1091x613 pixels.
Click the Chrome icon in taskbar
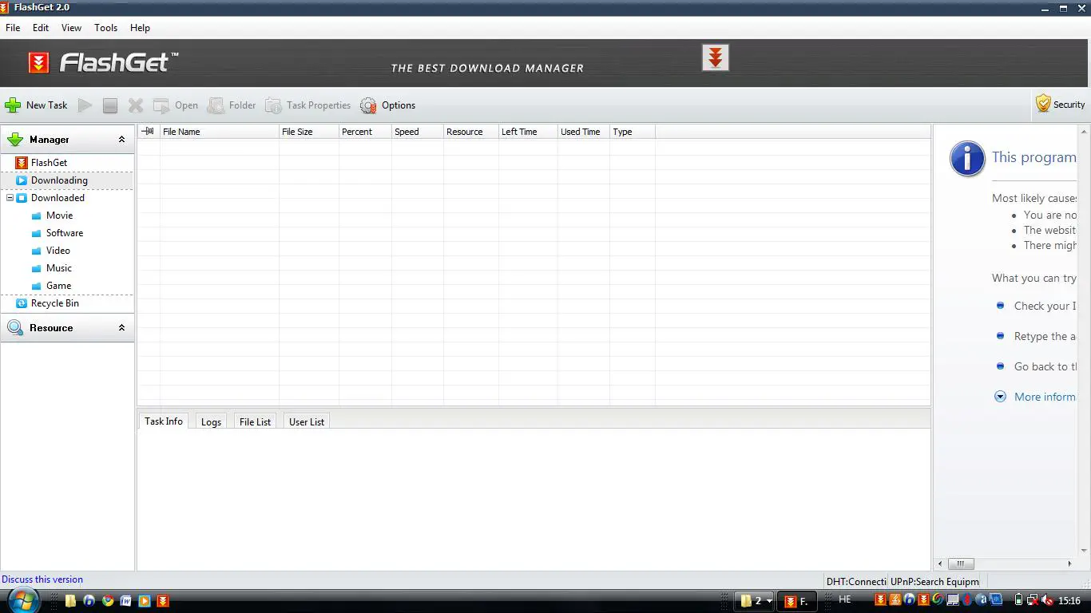(x=108, y=600)
